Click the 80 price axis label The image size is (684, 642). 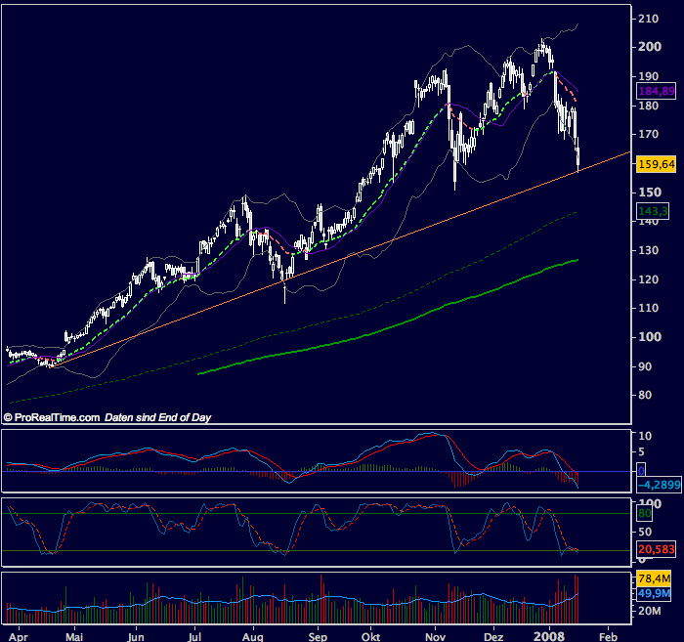tap(645, 395)
